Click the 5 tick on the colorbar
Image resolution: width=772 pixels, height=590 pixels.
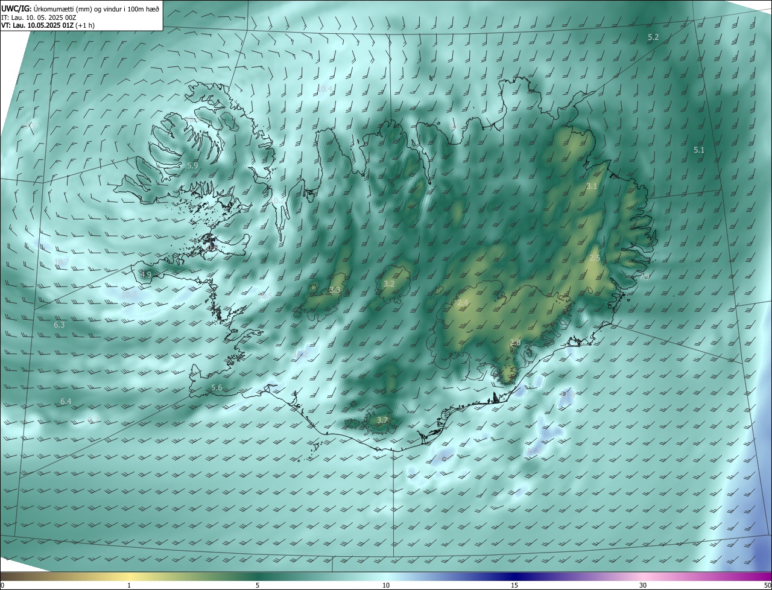click(x=258, y=585)
